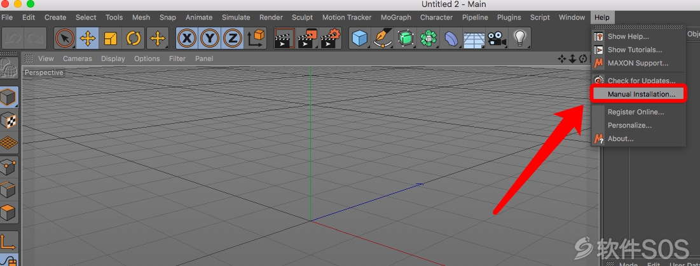
Task: Toggle the coordinate system icon
Action: (256, 38)
